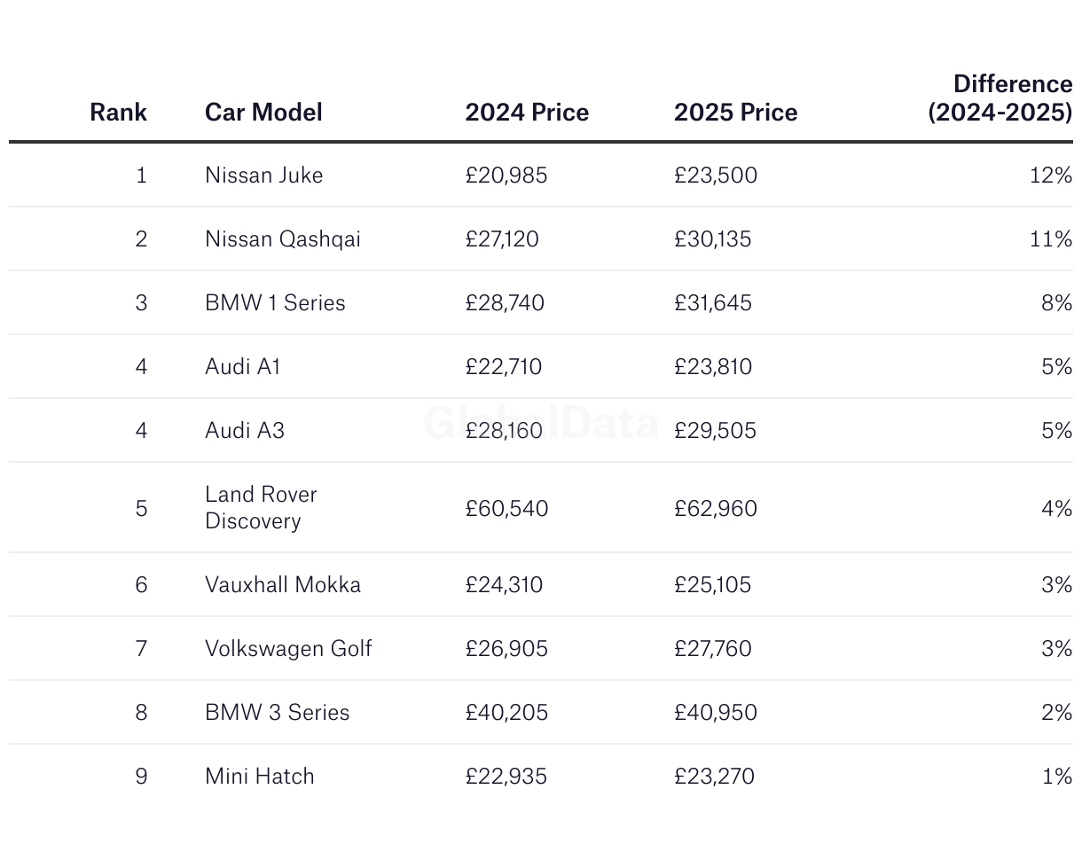Select the £23,500 price for 2025
The width and height of the screenshot is (1082, 844).
pos(716,176)
